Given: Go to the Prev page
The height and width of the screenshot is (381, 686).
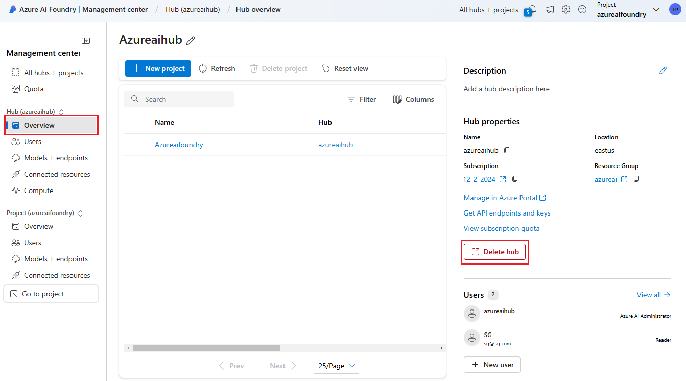Looking at the screenshot, I should (x=231, y=366).
